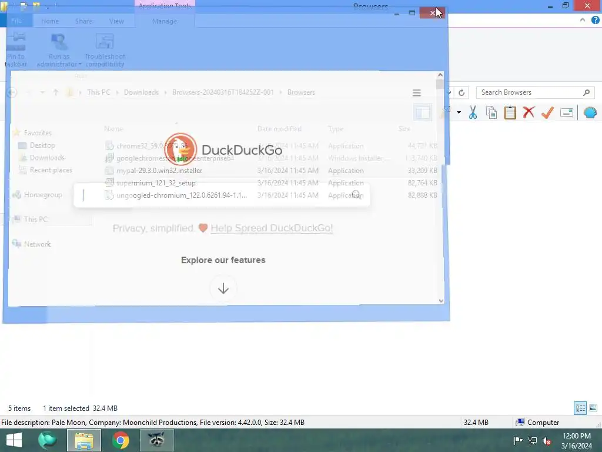
Task: Click the DuckDuckGo search magnifier icon
Action: click(x=356, y=195)
